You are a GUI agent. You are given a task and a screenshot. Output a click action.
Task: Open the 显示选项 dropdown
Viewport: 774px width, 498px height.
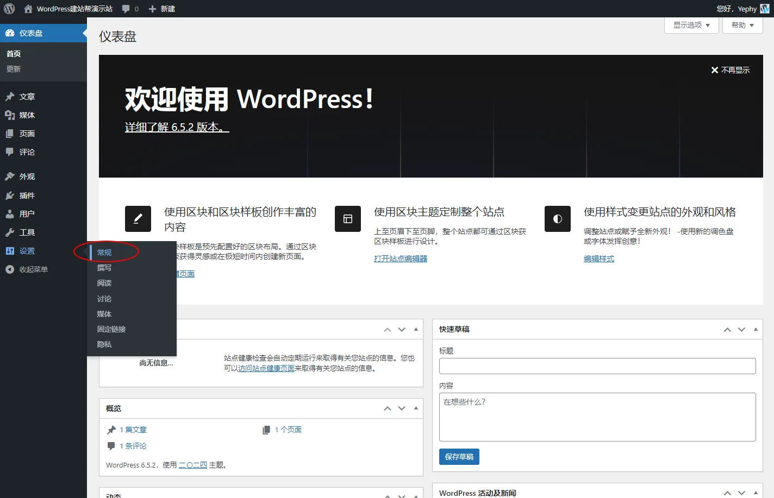[691, 25]
